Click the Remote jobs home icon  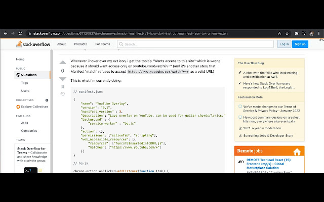coord(297,151)
